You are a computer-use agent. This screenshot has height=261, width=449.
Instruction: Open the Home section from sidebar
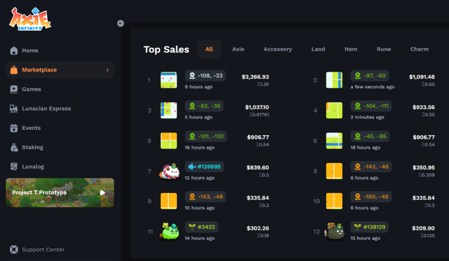[x=14, y=50]
